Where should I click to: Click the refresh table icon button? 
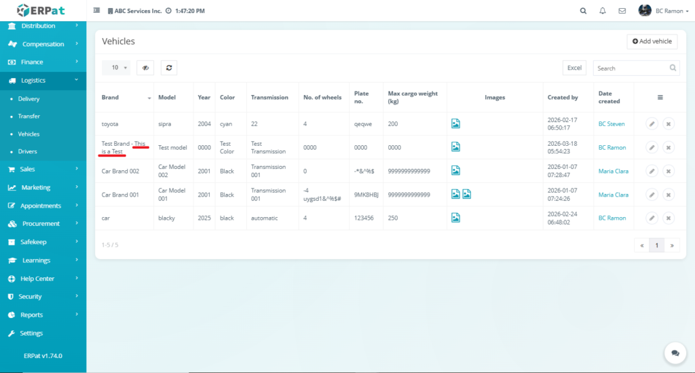[168, 68]
